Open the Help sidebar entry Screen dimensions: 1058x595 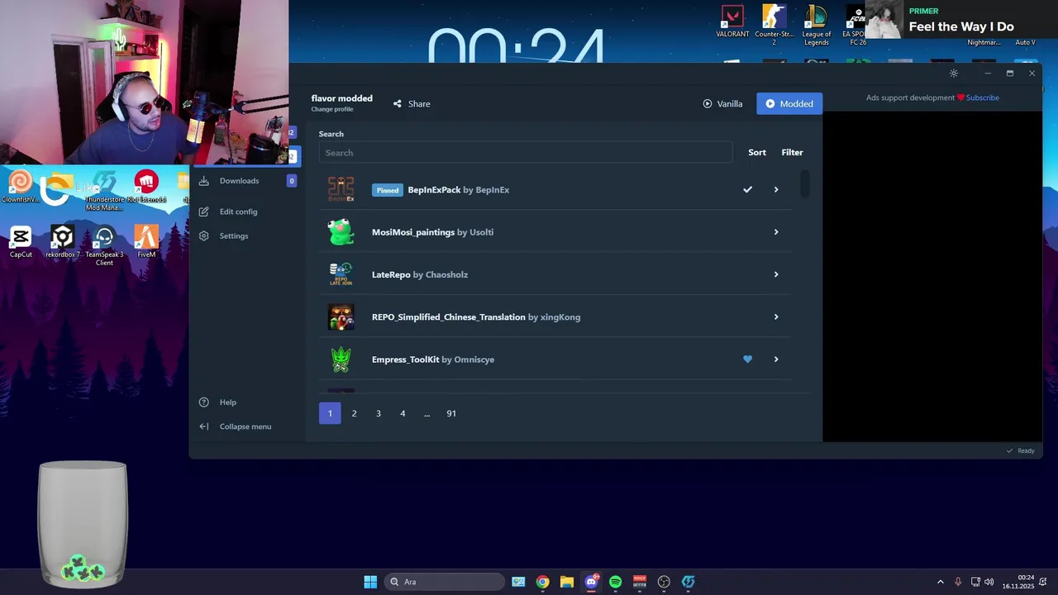point(228,402)
